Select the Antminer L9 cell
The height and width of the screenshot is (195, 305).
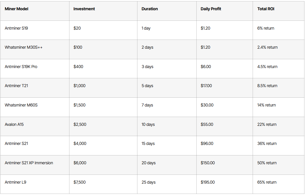15,182
